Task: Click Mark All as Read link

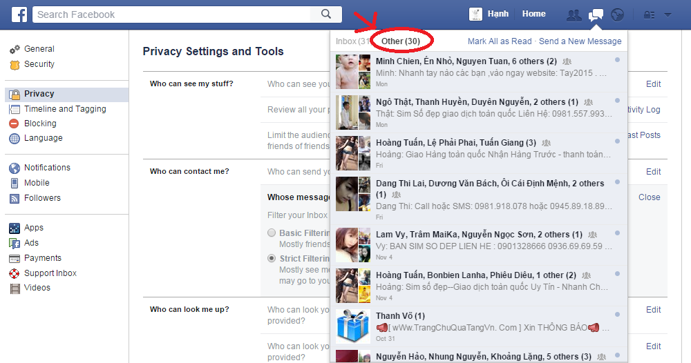Action: pyautogui.click(x=500, y=41)
